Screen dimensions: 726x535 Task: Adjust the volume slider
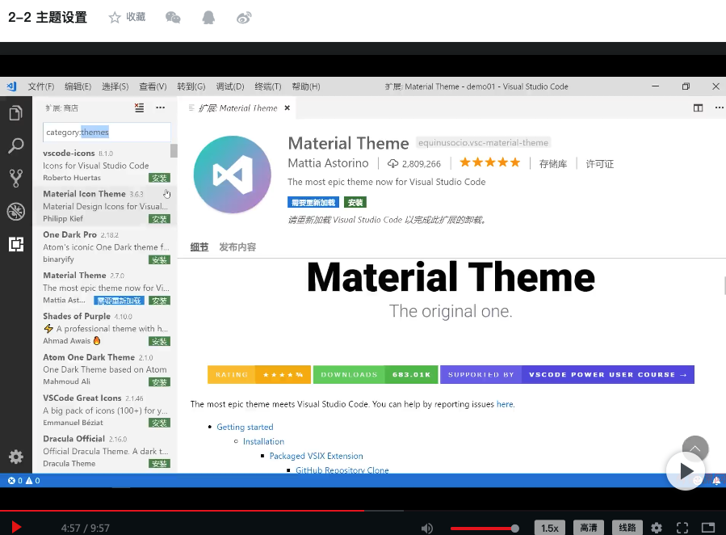tap(485, 528)
